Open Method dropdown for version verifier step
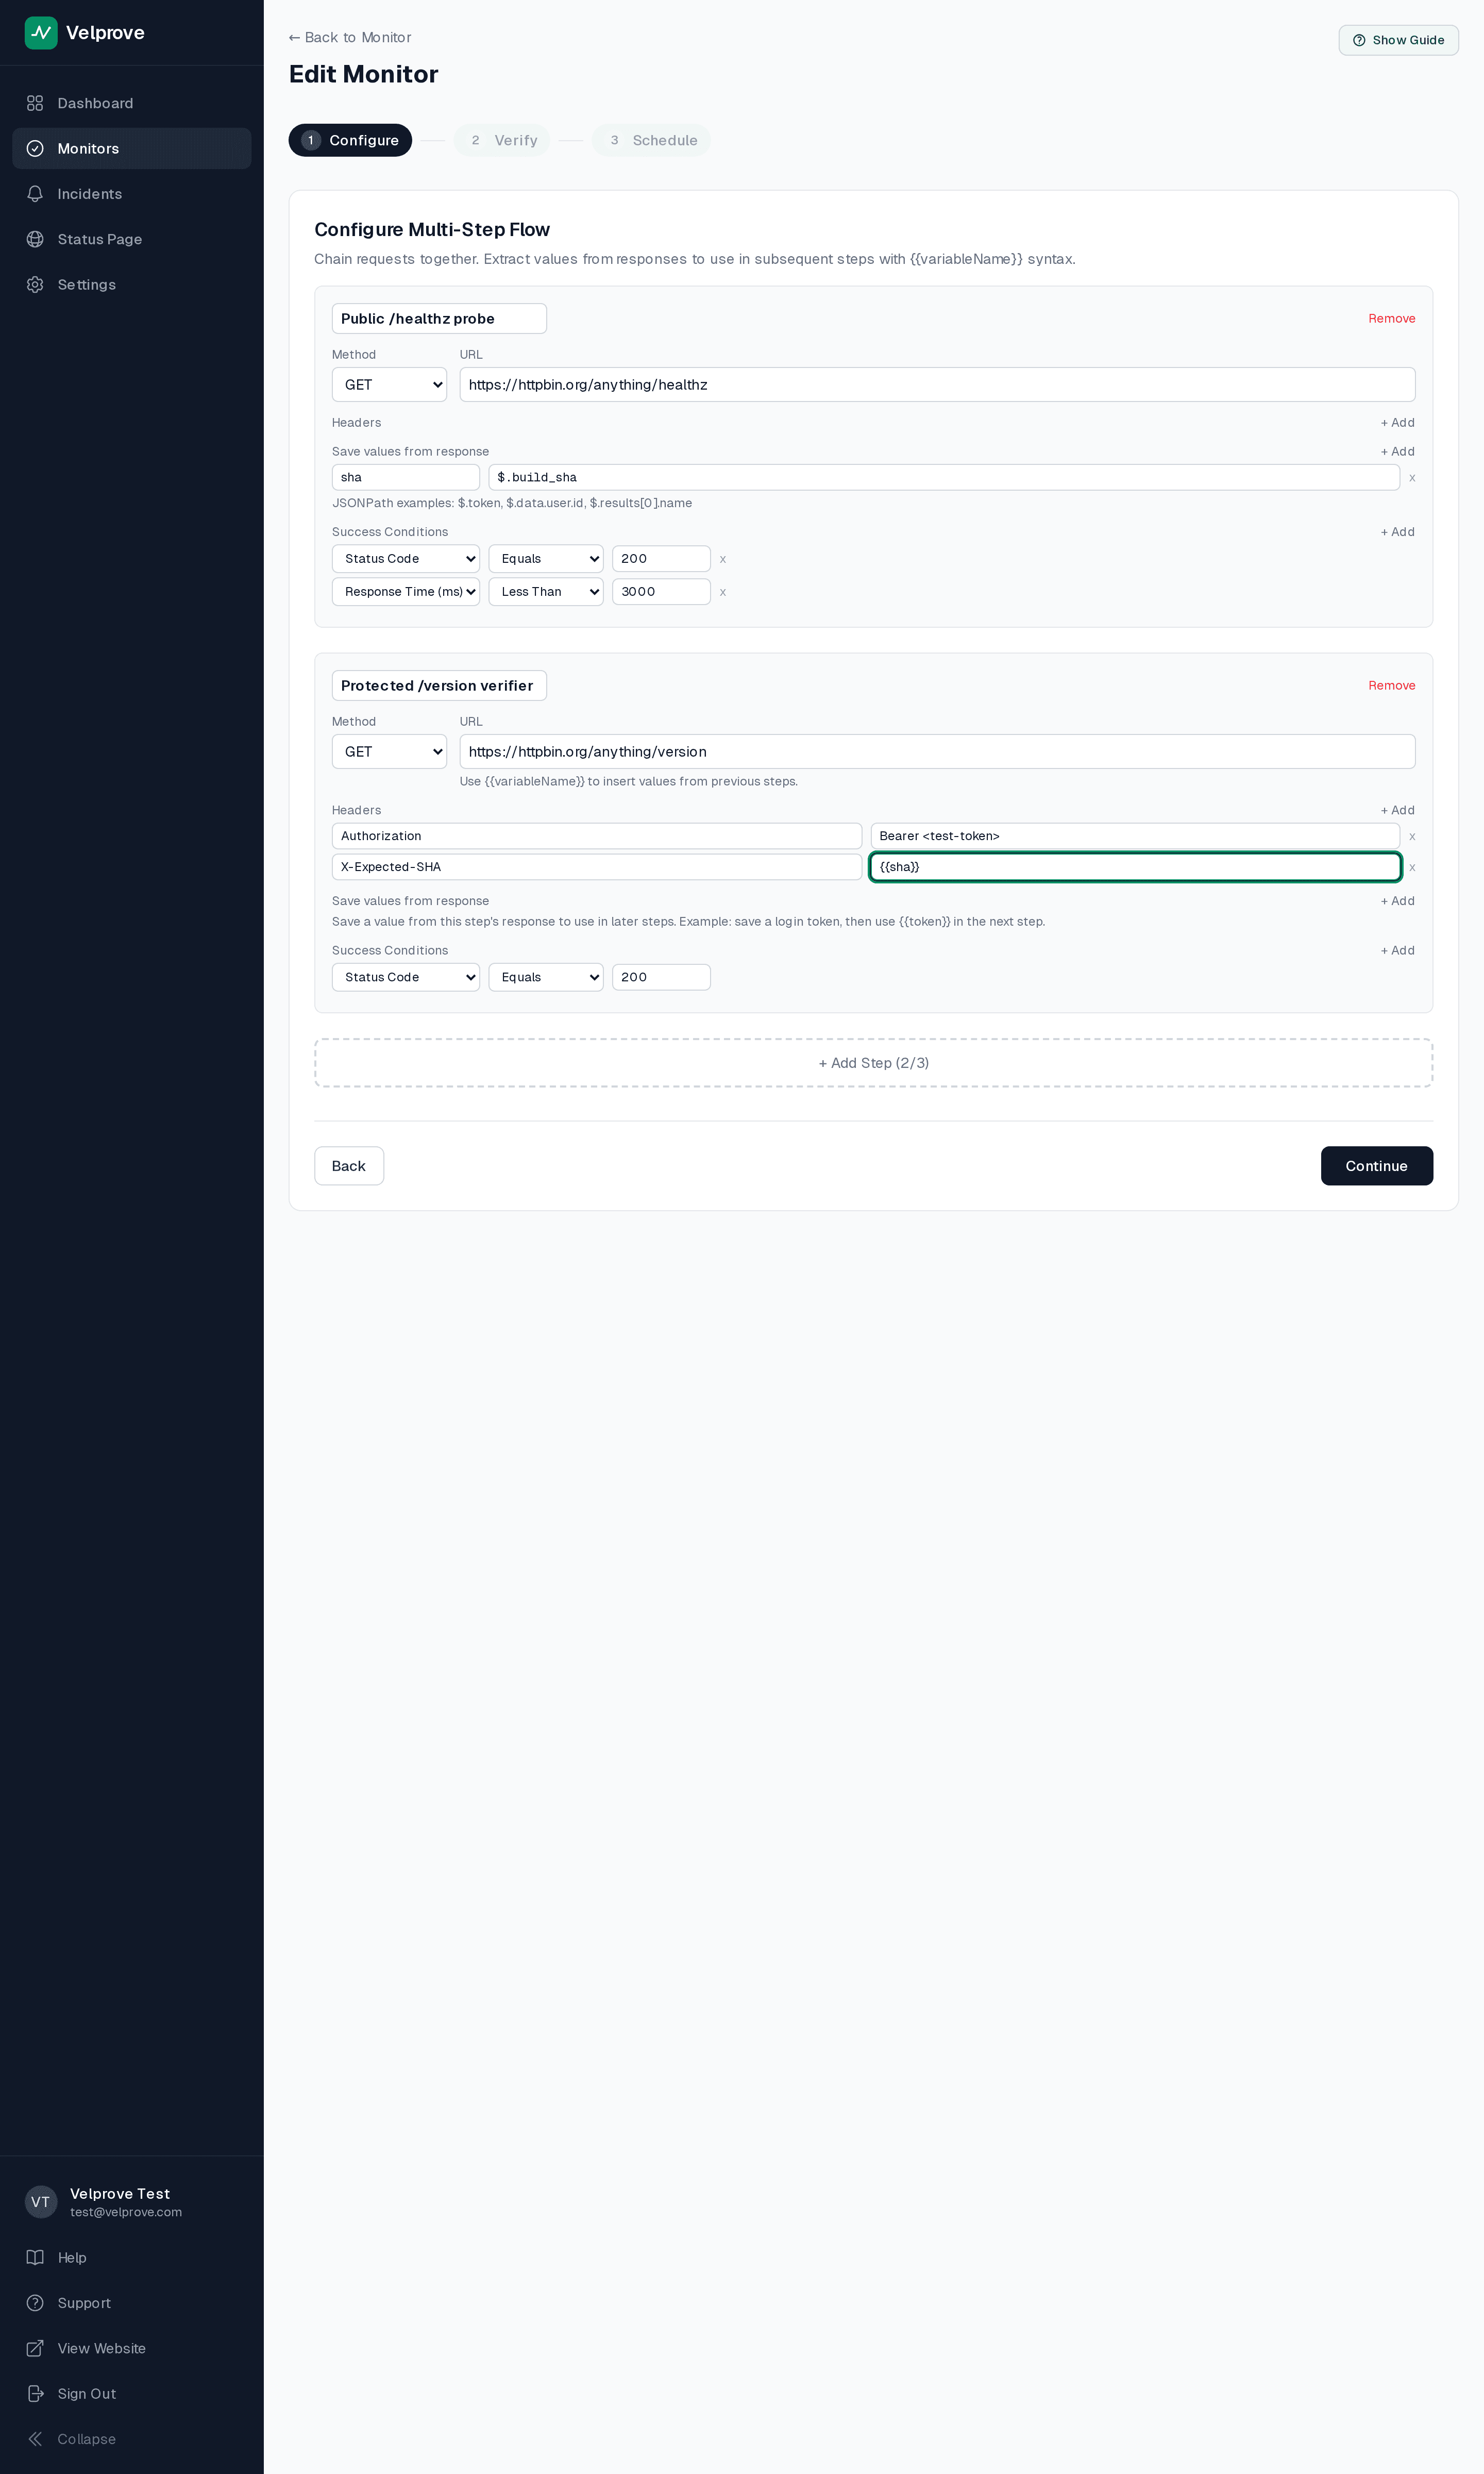 click(389, 752)
